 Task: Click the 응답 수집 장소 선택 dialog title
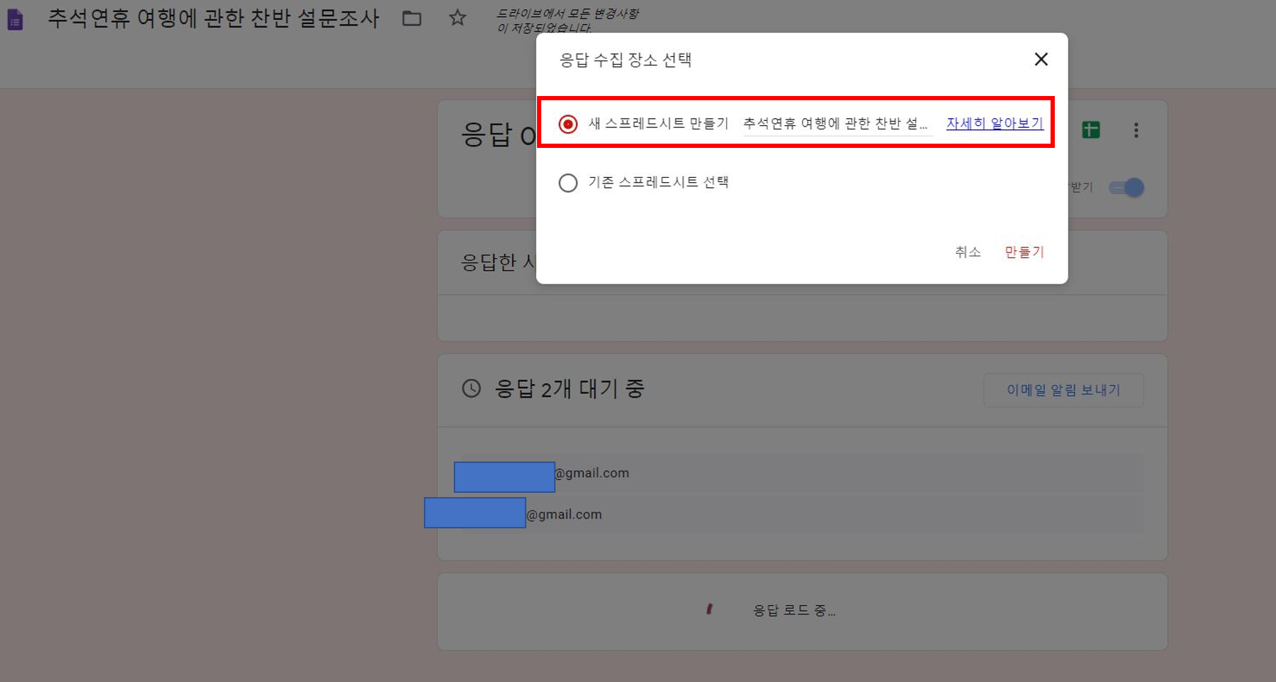(x=625, y=60)
